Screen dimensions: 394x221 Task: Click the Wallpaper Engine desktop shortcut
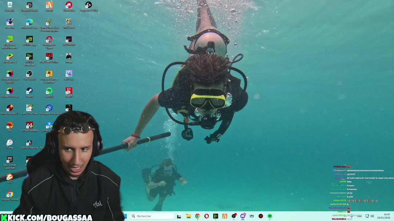pos(49,110)
